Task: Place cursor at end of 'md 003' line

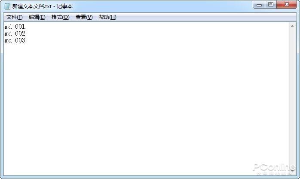Action: click(x=25, y=40)
